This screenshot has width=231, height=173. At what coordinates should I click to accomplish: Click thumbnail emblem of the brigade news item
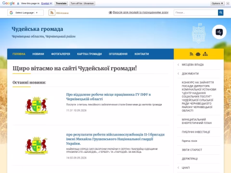[37, 145]
